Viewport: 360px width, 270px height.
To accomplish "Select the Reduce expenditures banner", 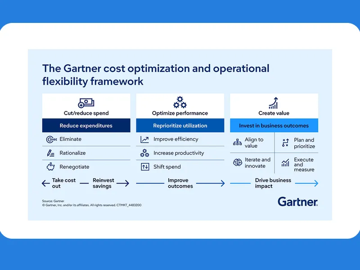I will 86,126.
